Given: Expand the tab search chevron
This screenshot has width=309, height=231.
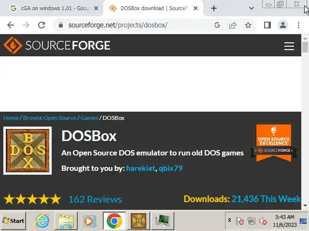Looking at the screenshot, I should click(251, 8).
